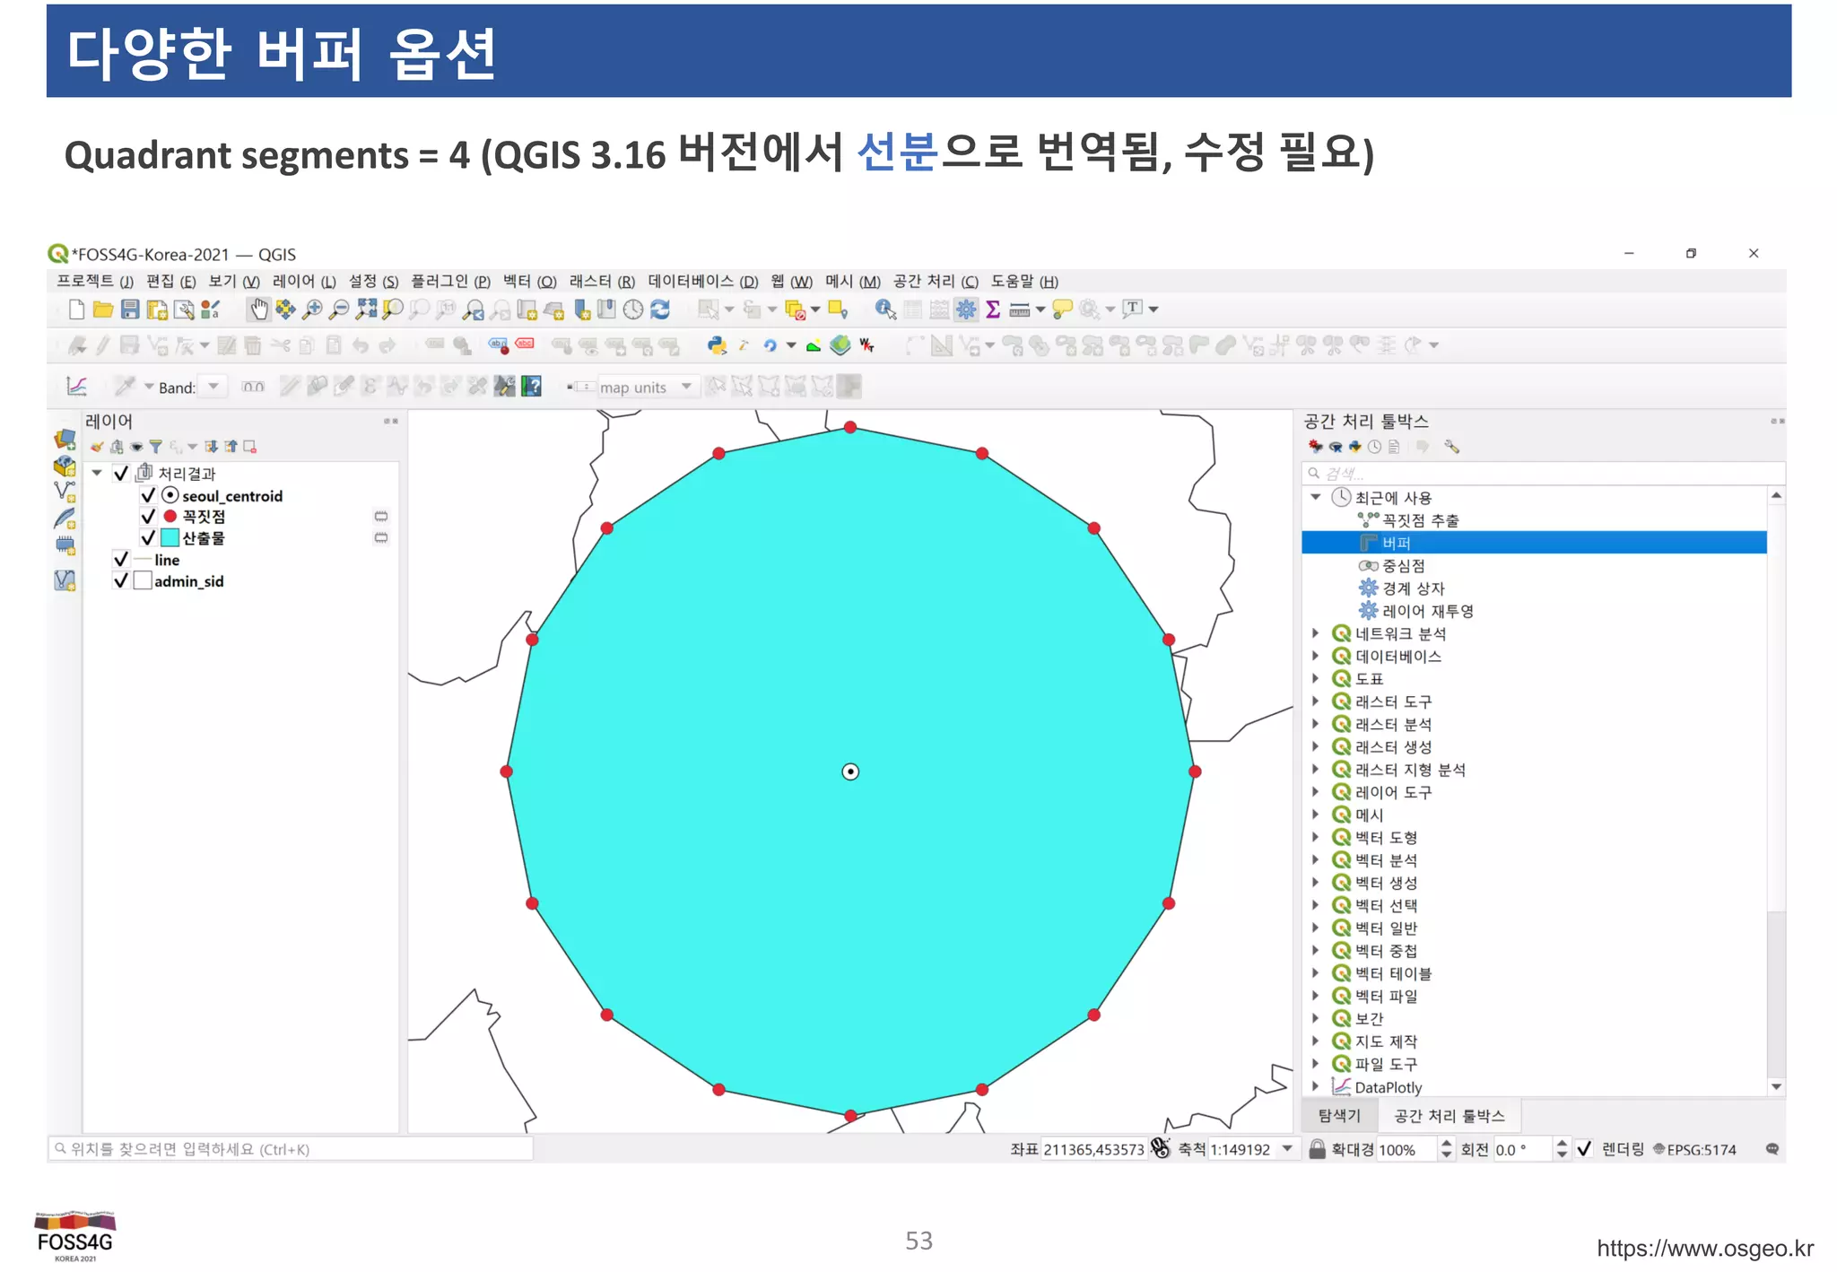The image size is (1837, 1272).
Task: Hide the 산출물 layer
Action: pos(148,538)
